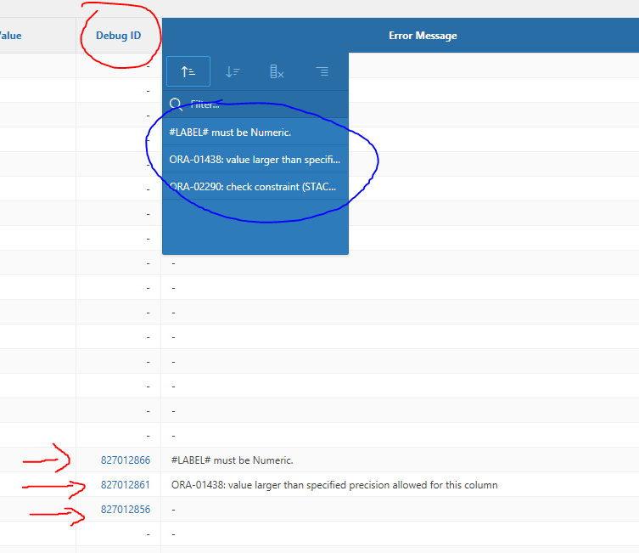Open Debug ID link 827012866
Image resolution: width=639 pixels, height=553 pixels.
coord(125,460)
